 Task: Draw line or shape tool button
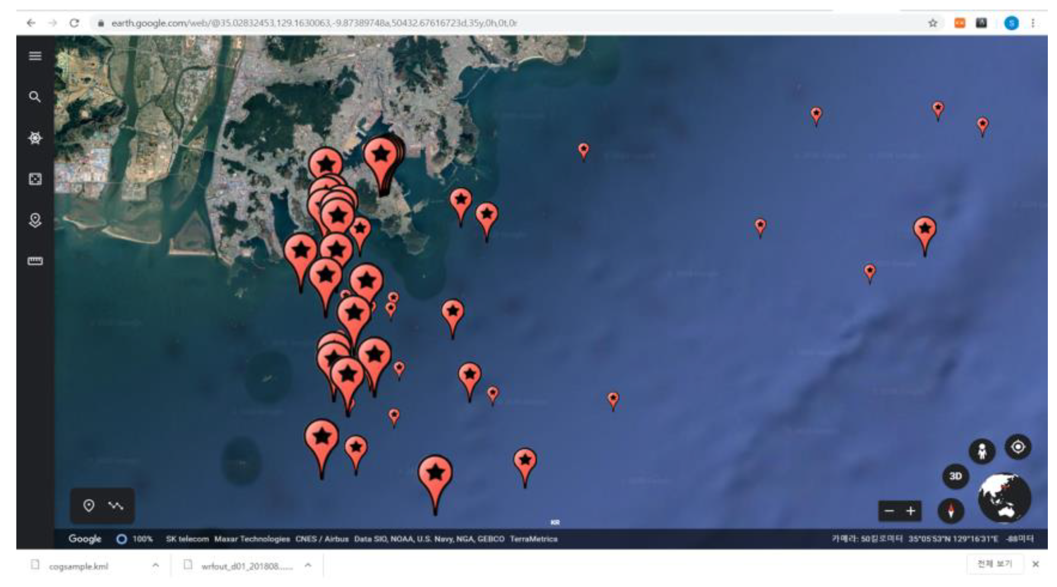116,505
